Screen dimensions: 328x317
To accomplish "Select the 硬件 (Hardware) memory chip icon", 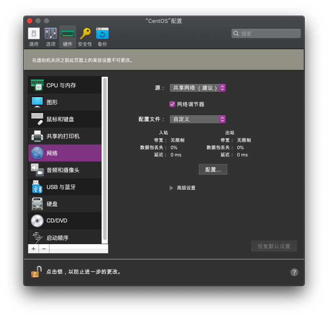I will point(68,33).
